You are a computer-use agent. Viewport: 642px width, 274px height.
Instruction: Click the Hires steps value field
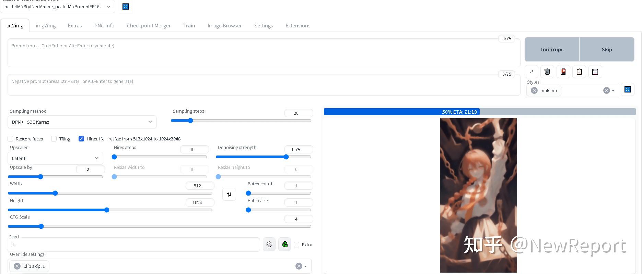[x=194, y=149]
